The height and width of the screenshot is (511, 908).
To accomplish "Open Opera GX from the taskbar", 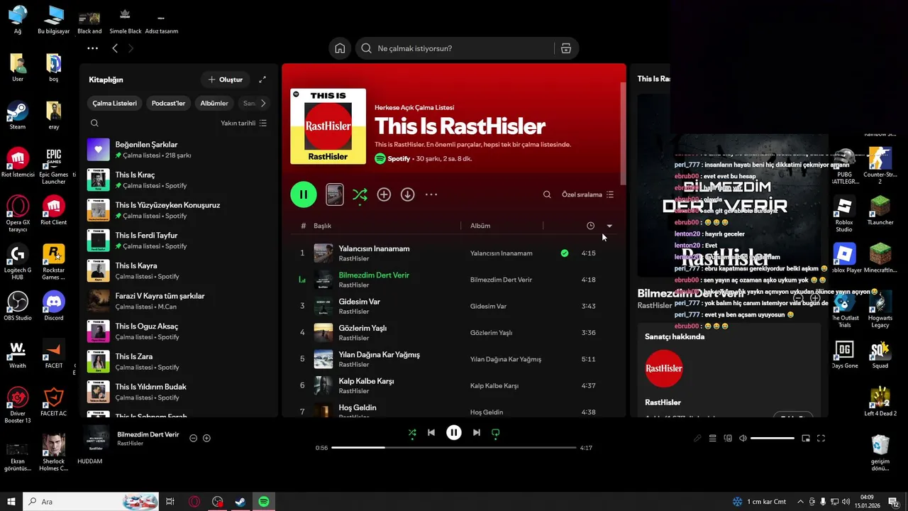I will click(x=194, y=502).
